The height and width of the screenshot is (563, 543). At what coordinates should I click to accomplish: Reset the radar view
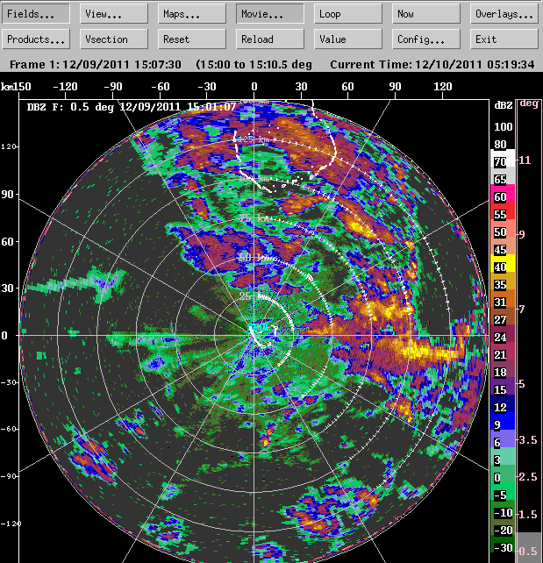click(192, 39)
